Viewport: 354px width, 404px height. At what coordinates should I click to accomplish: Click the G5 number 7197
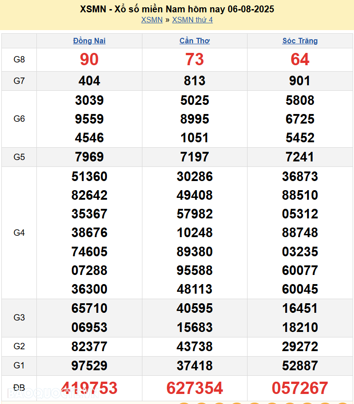pos(195,157)
